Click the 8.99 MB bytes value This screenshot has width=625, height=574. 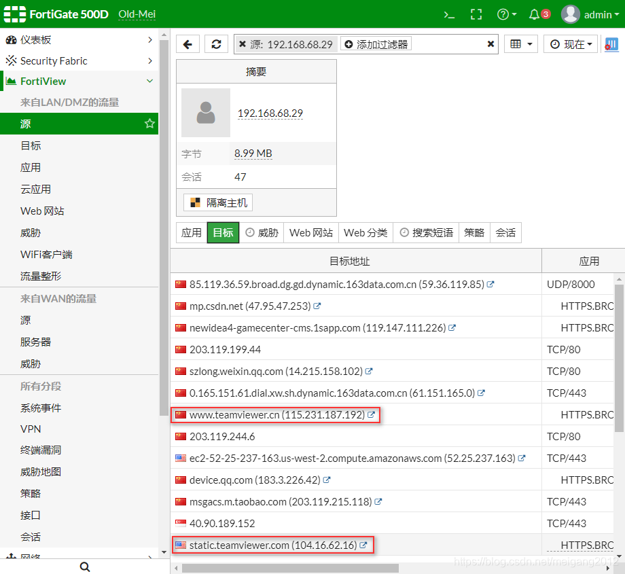click(253, 154)
